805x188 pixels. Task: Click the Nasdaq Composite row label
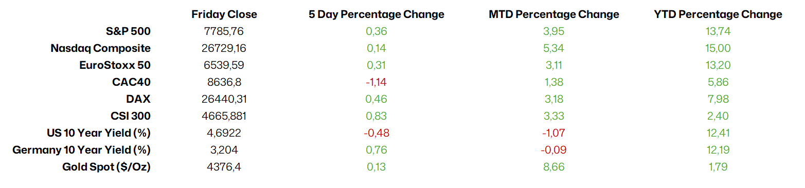(101, 48)
